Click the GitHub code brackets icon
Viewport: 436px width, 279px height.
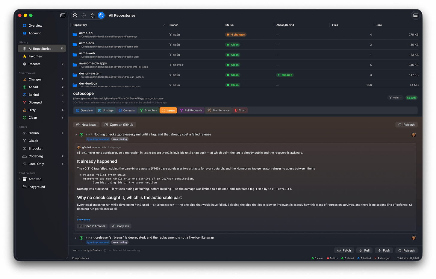coord(25,133)
